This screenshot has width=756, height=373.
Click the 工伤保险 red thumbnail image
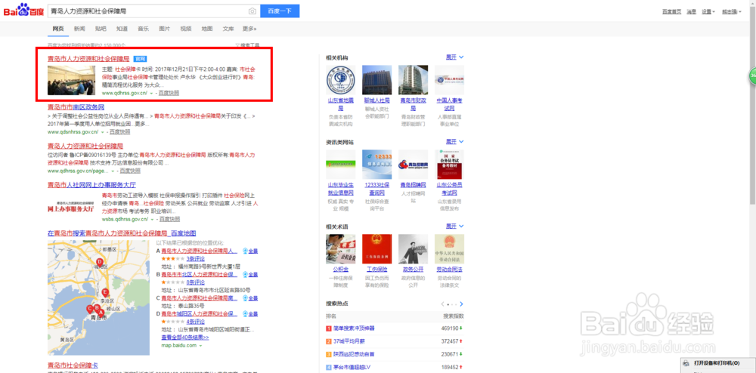pyautogui.click(x=376, y=249)
